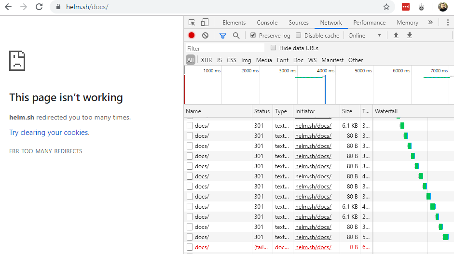The width and height of the screenshot is (454, 254).
Task: Open the Sources tab
Action: 299,23
